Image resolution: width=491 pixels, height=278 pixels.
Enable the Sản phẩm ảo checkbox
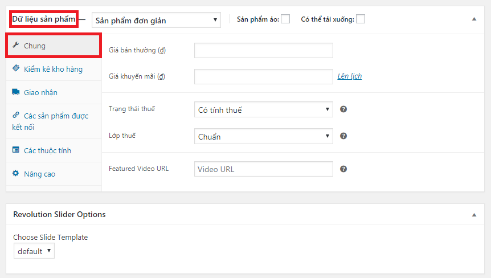[x=285, y=19]
